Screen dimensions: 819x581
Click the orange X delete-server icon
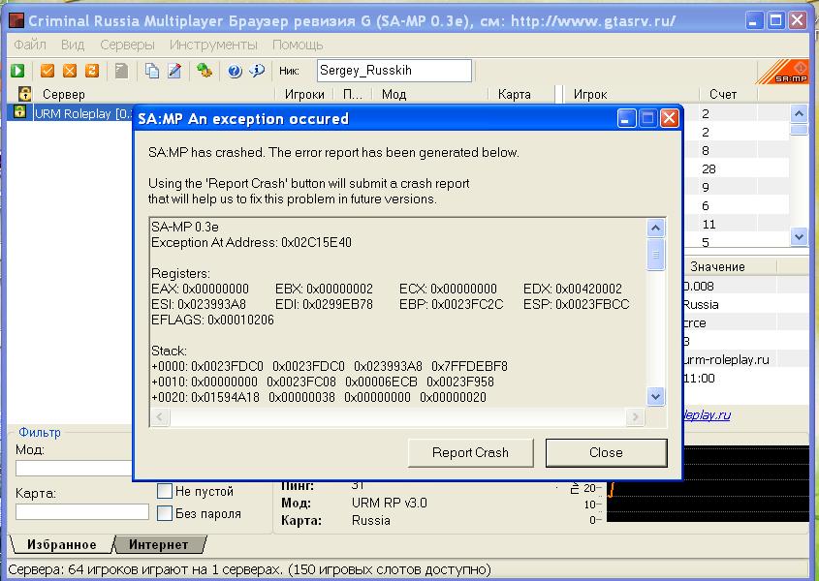pyautogui.click(x=70, y=71)
